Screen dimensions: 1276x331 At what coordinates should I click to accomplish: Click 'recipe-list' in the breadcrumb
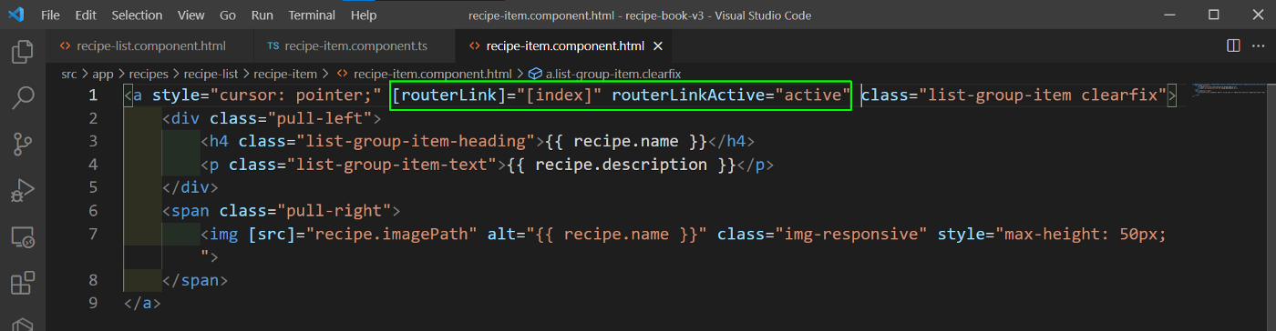[x=211, y=74]
